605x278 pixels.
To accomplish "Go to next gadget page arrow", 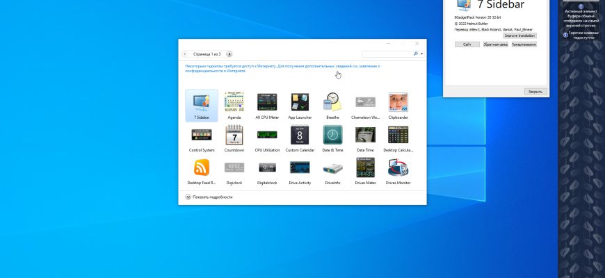I will [x=229, y=54].
